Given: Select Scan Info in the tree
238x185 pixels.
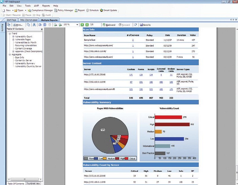Looking at the screenshot, I should click(x=20, y=57).
